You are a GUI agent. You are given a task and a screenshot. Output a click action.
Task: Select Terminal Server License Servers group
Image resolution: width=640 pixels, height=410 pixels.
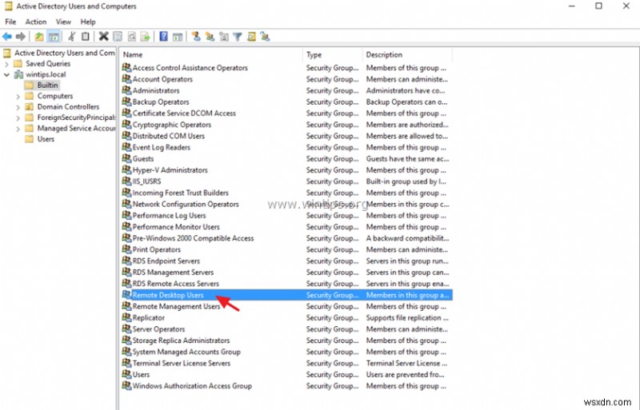coord(182,363)
